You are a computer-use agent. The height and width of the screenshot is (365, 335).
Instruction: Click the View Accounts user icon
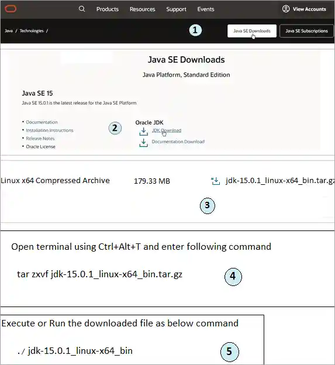coord(286,9)
